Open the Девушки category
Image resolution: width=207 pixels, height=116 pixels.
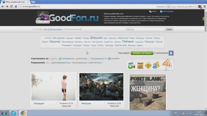96,38
